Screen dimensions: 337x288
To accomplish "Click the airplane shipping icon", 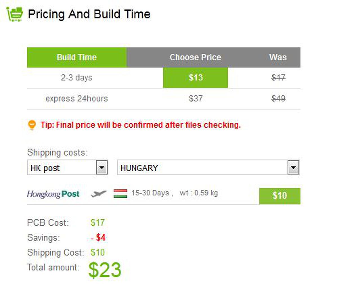I will (99, 193).
